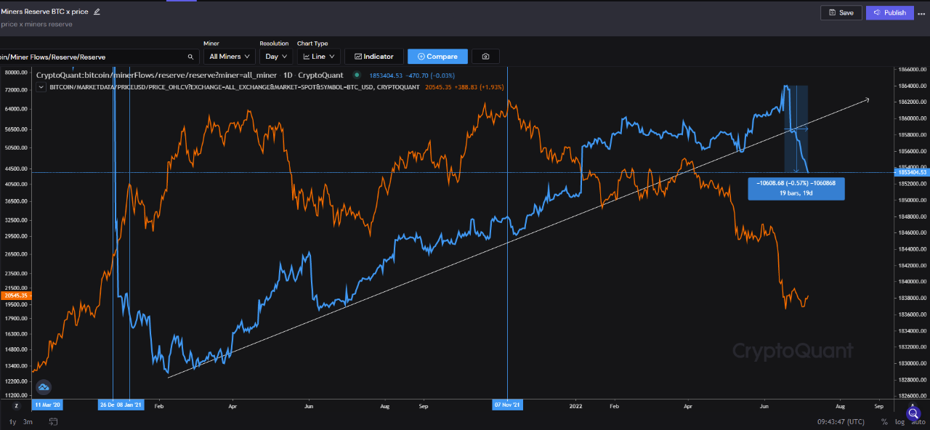Click the round magnifier icon at bottom right
This screenshot has width=930, height=430.
click(x=913, y=414)
